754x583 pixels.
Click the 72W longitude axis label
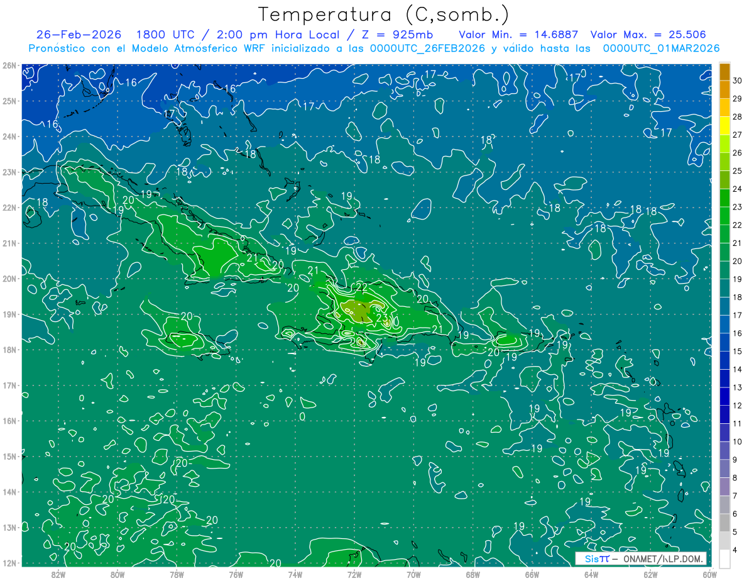coord(354,574)
